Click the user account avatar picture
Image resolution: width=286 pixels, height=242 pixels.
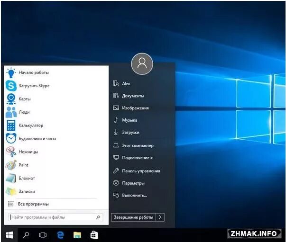coord(142,64)
